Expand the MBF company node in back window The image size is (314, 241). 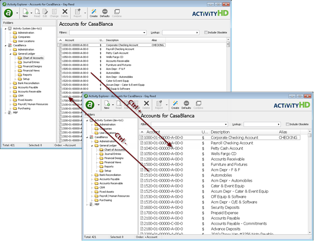pos(6,113)
